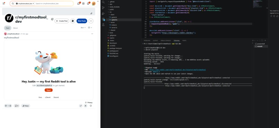The image size is (279, 128).
Task: Switch to the OUTPUT panel tab
Action: 155,41
